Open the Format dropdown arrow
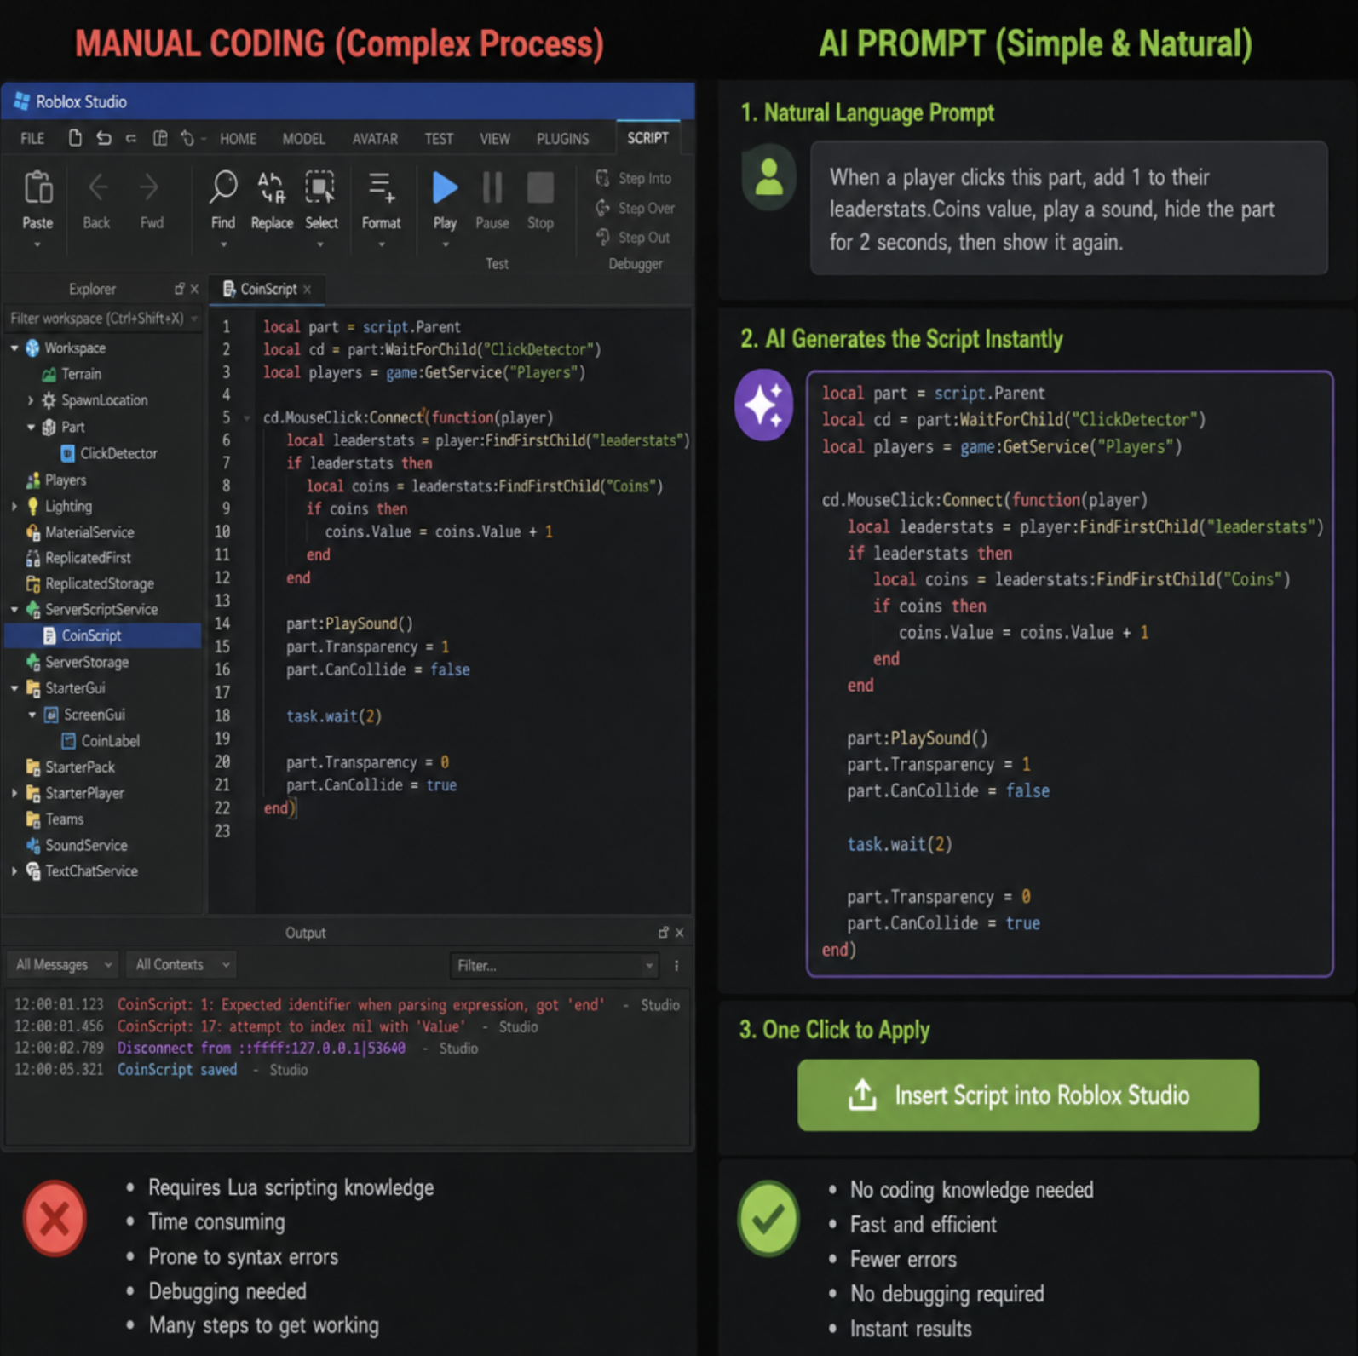The image size is (1358, 1356). pyautogui.click(x=381, y=244)
